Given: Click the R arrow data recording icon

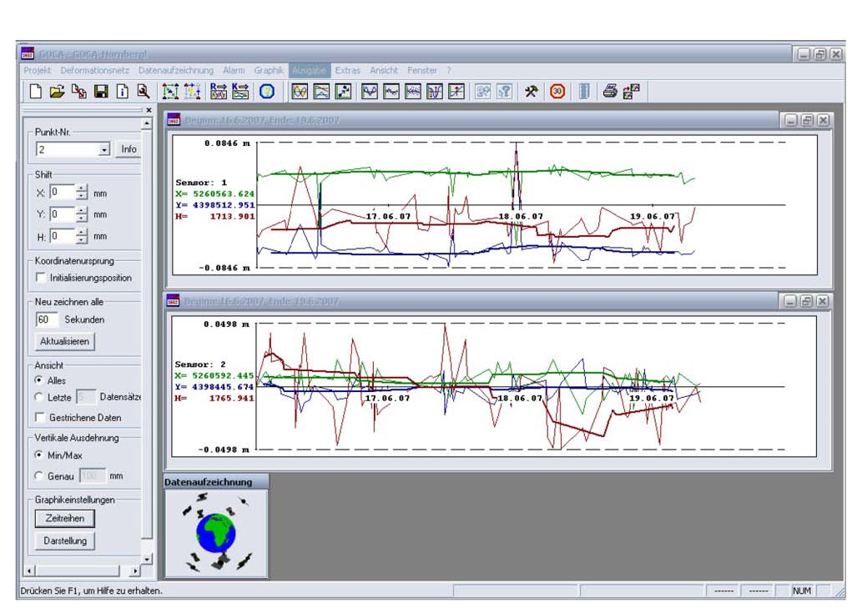Looking at the screenshot, I should point(219,92).
